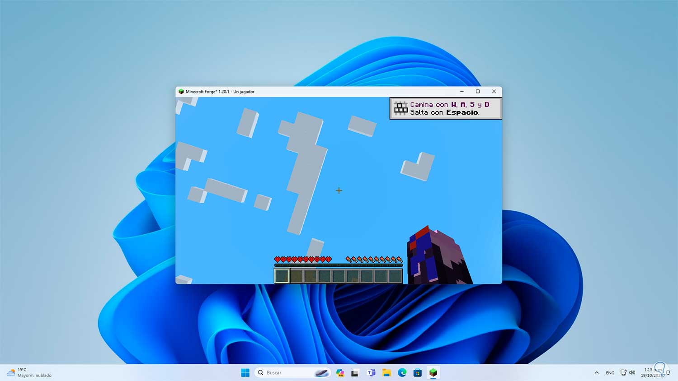Image resolution: width=678 pixels, height=381 pixels.
Task: Click the 'Minecraft Forge* 1.20.1 - Un jugador' title
Action: pyautogui.click(x=220, y=92)
